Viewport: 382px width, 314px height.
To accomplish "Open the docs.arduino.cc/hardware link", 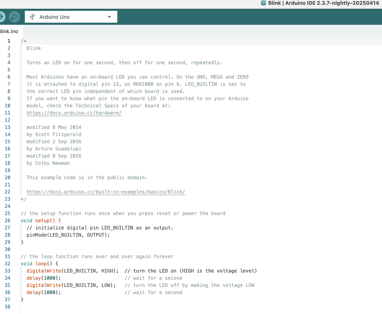I will click(74, 113).
